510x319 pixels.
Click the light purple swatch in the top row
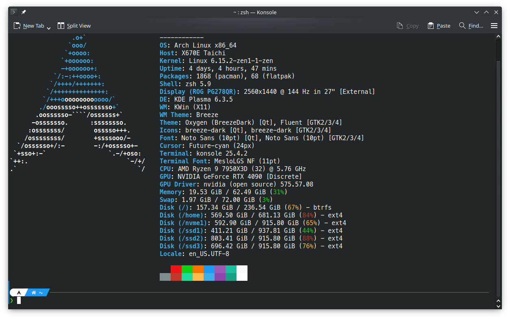[220, 269]
